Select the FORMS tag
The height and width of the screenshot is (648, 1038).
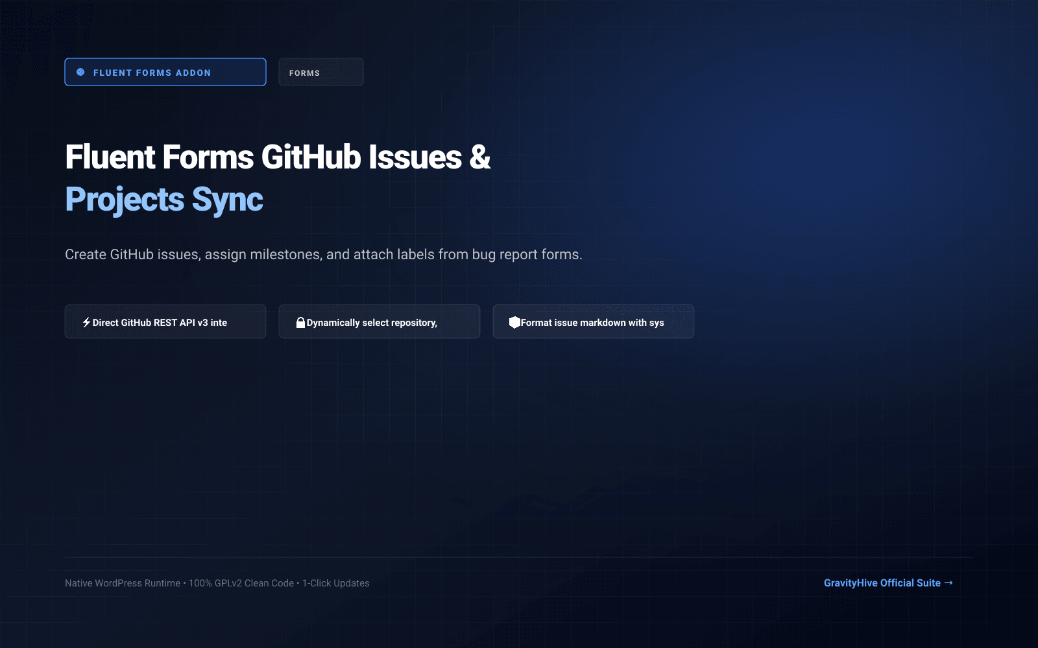(321, 72)
